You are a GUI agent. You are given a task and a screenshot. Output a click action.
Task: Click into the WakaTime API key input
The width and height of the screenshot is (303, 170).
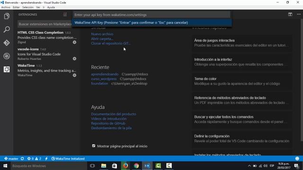151,15
